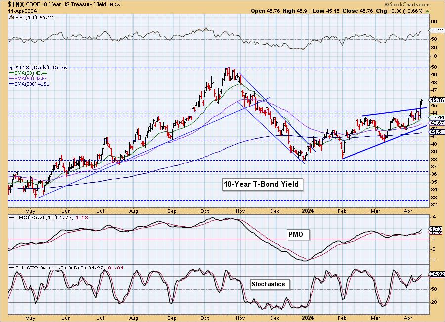The width and height of the screenshot is (445, 322).
Task: Click the 41.51 EMA tag on the right axis
Action: 437,132
